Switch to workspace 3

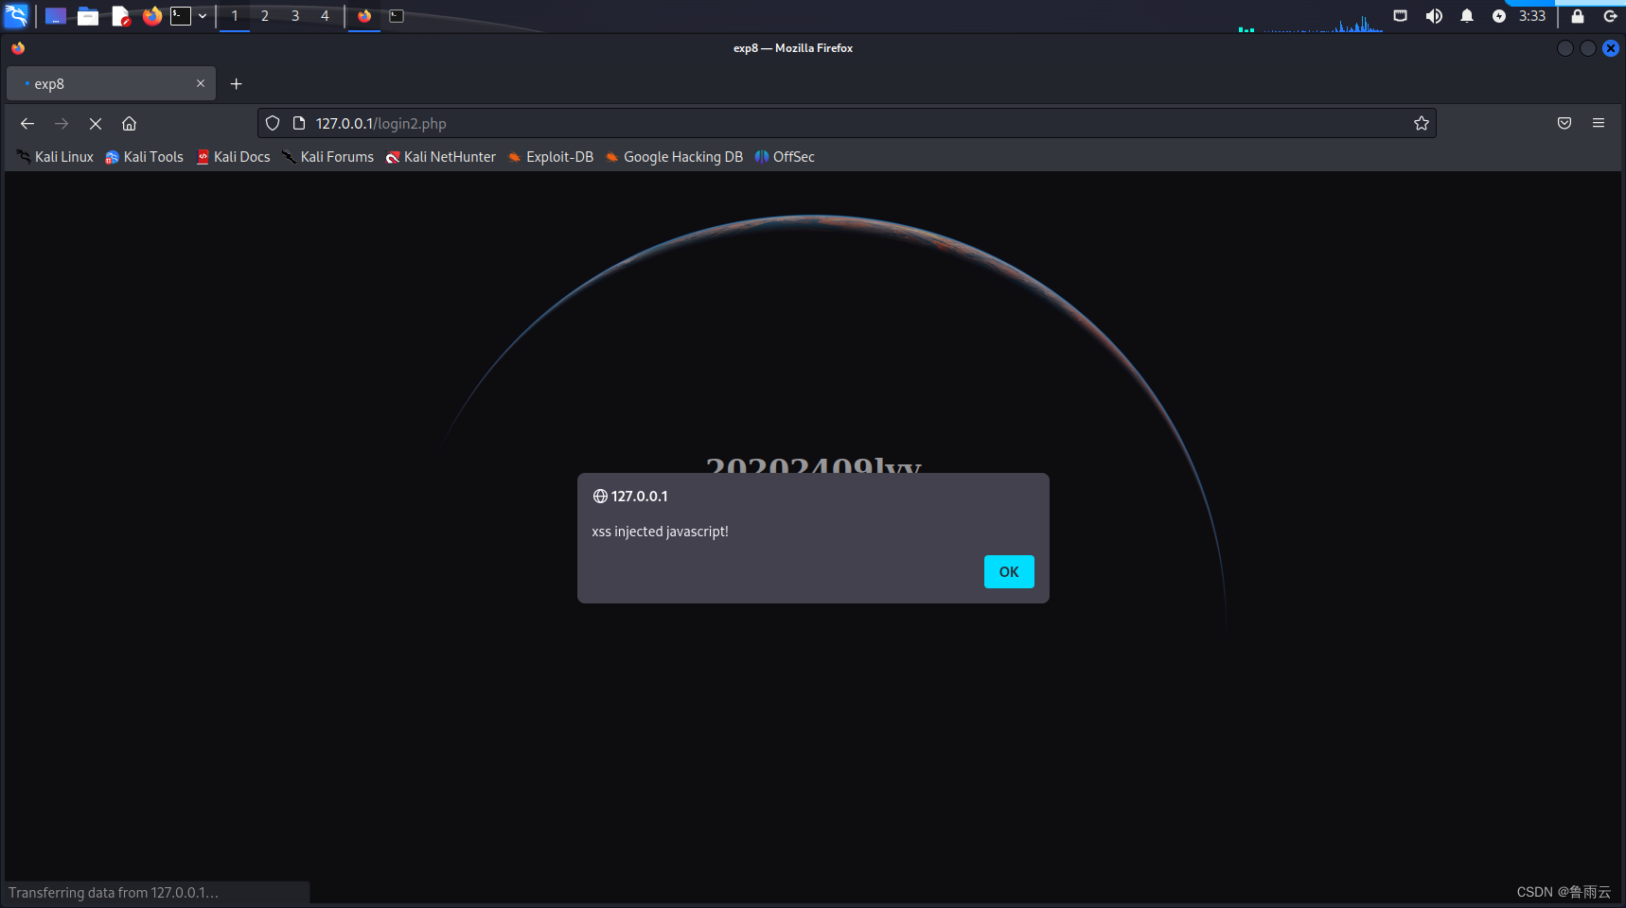click(295, 16)
